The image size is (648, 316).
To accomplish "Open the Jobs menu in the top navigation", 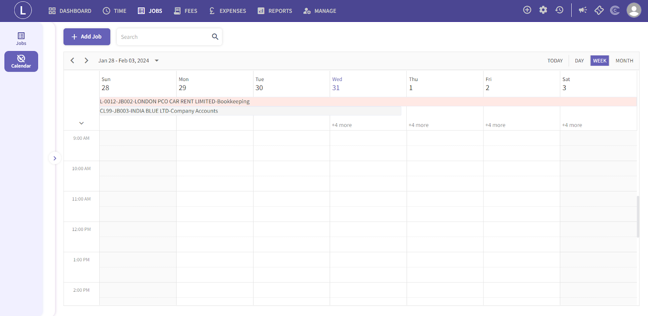I will pyautogui.click(x=150, y=11).
